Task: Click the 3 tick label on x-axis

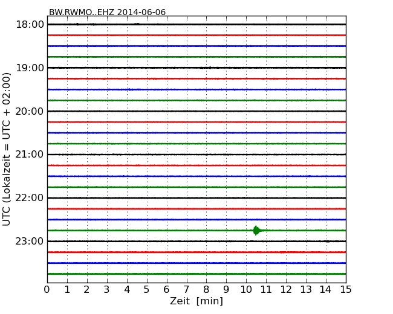Action: coord(107,290)
